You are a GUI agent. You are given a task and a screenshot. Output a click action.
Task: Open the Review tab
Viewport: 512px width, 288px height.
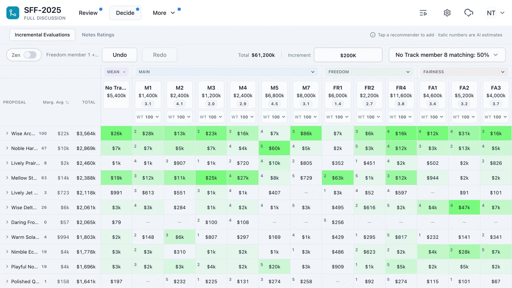tap(88, 13)
